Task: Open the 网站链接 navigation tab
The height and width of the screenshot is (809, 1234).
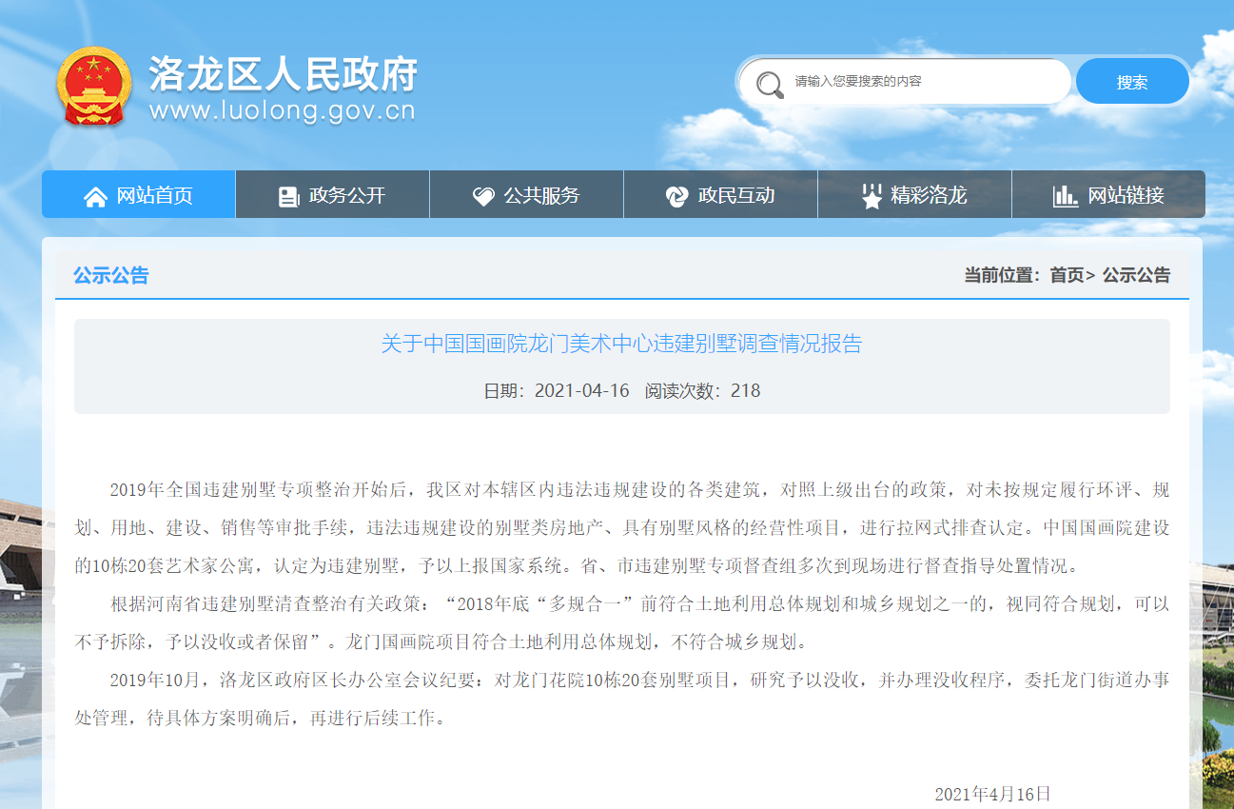Action: (x=1108, y=194)
